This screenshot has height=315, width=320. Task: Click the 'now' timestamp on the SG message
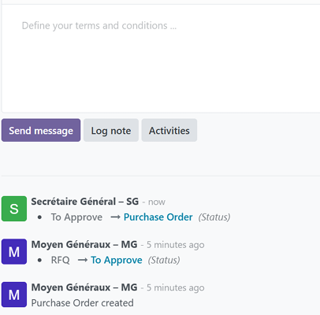click(157, 202)
